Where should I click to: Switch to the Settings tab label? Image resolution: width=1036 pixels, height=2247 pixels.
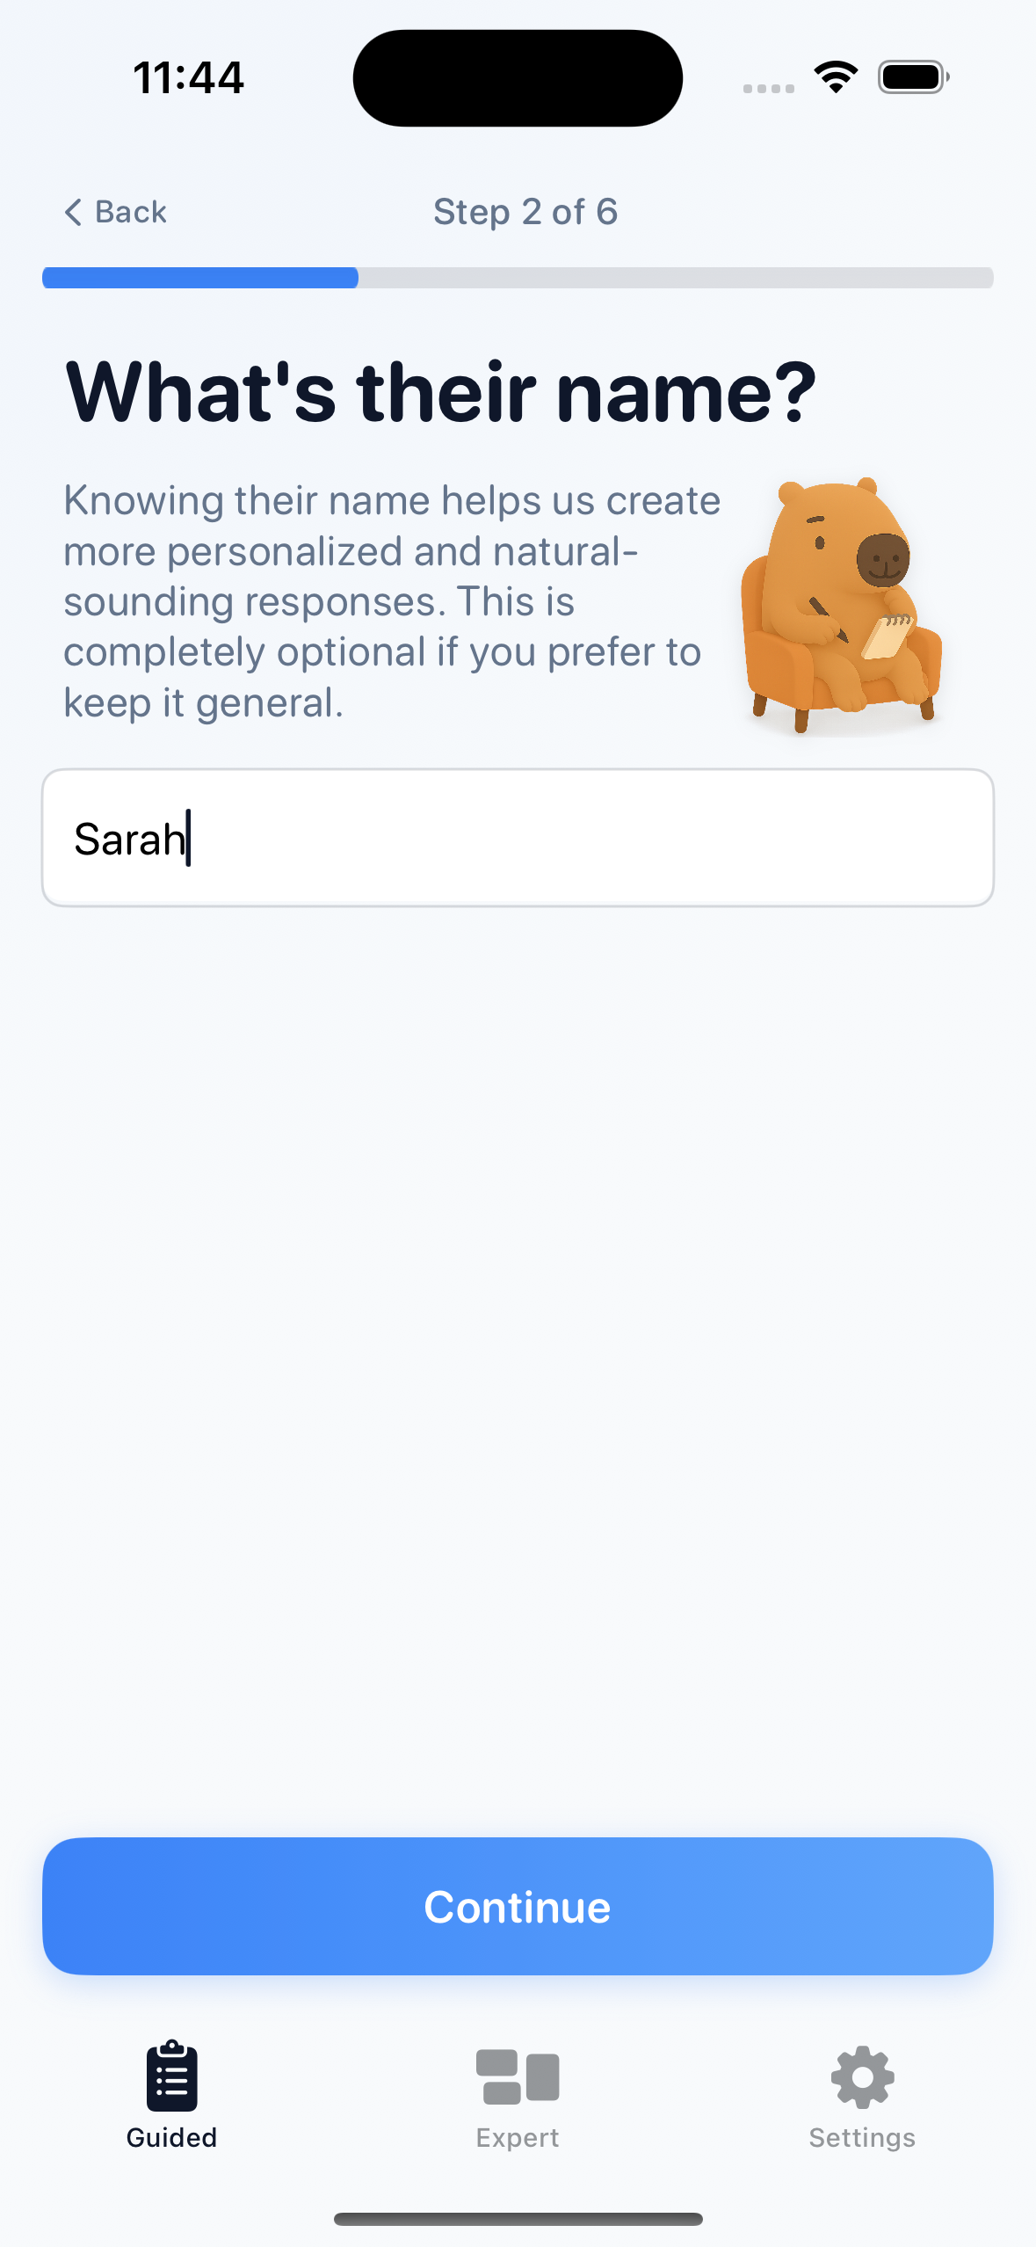[x=863, y=2138]
